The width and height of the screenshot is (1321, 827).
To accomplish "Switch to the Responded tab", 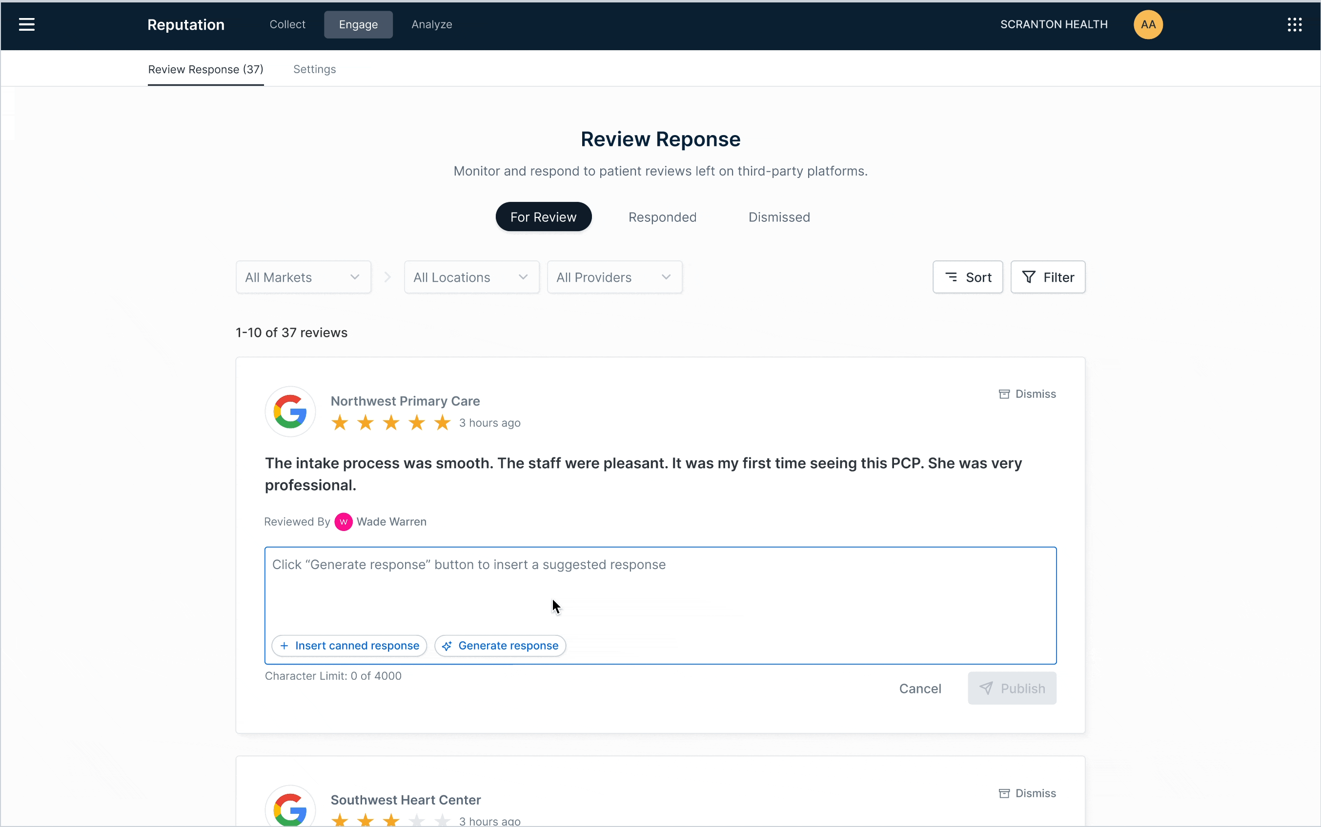I will point(662,217).
